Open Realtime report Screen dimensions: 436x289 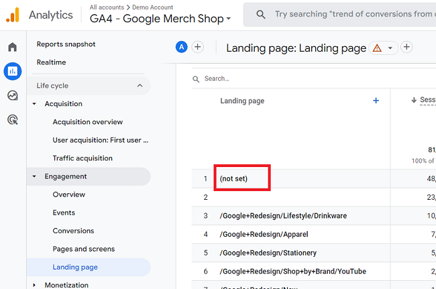(x=51, y=62)
